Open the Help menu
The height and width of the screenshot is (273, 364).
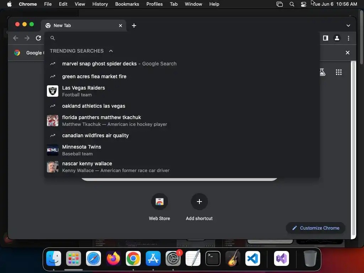(x=214, y=4)
